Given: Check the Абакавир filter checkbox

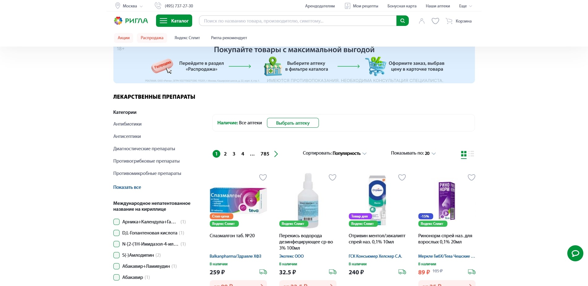Looking at the screenshot, I should click(x=116, y=277).
